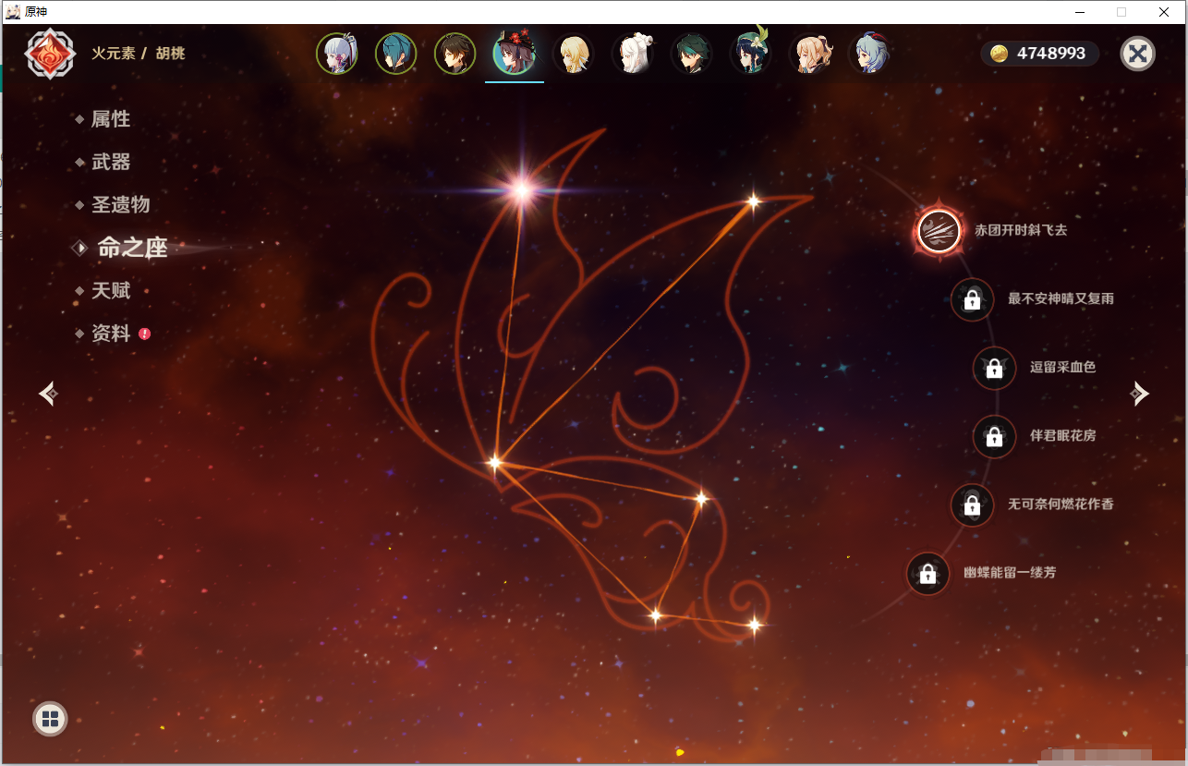The height and width of the screenshot is (766, 1188).
Task: Click the 原神 app icon in title bar
Action: [13, 12]
